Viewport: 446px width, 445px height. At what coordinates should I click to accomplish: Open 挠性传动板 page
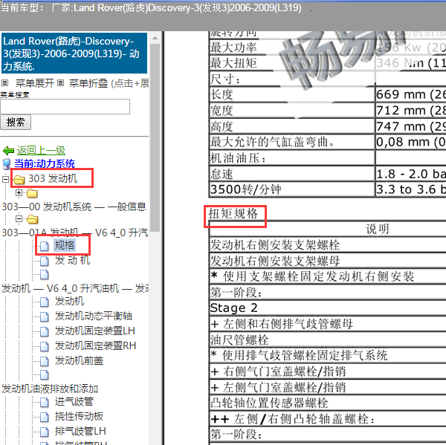click(x=79, y=416)
